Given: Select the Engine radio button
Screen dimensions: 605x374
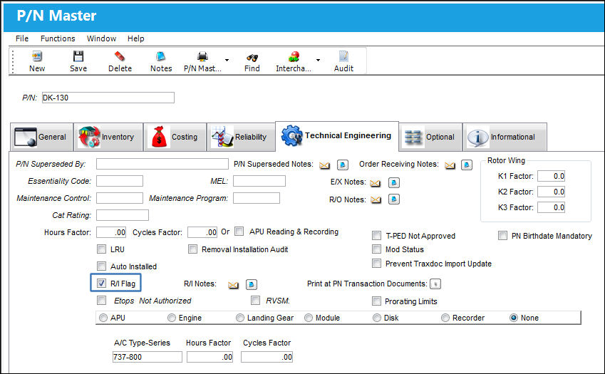Looking at the screenshot, I should click(x=171, y=318).
